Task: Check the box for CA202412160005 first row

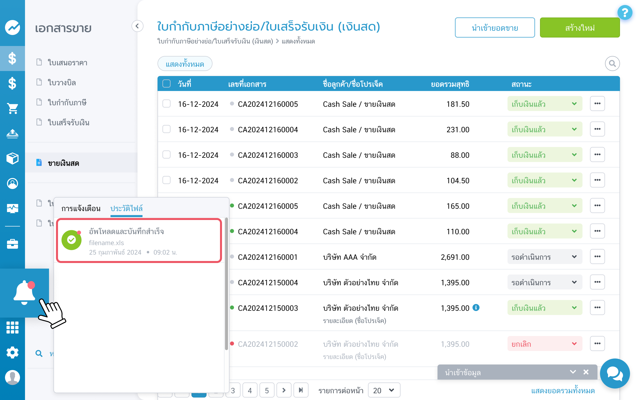Action: [166, 104]
